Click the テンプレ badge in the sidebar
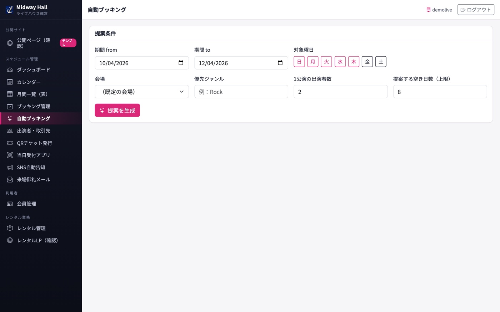Viewport: 500px width, 312px height. coord(68,43)
